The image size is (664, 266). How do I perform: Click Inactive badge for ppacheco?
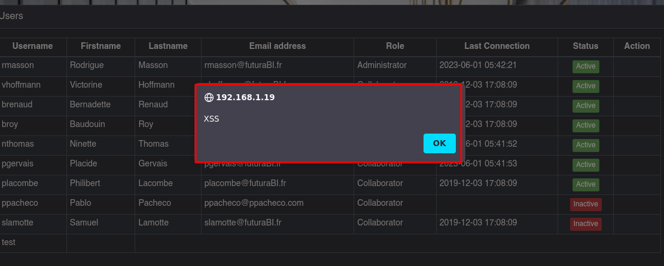(x=586, y=205)
